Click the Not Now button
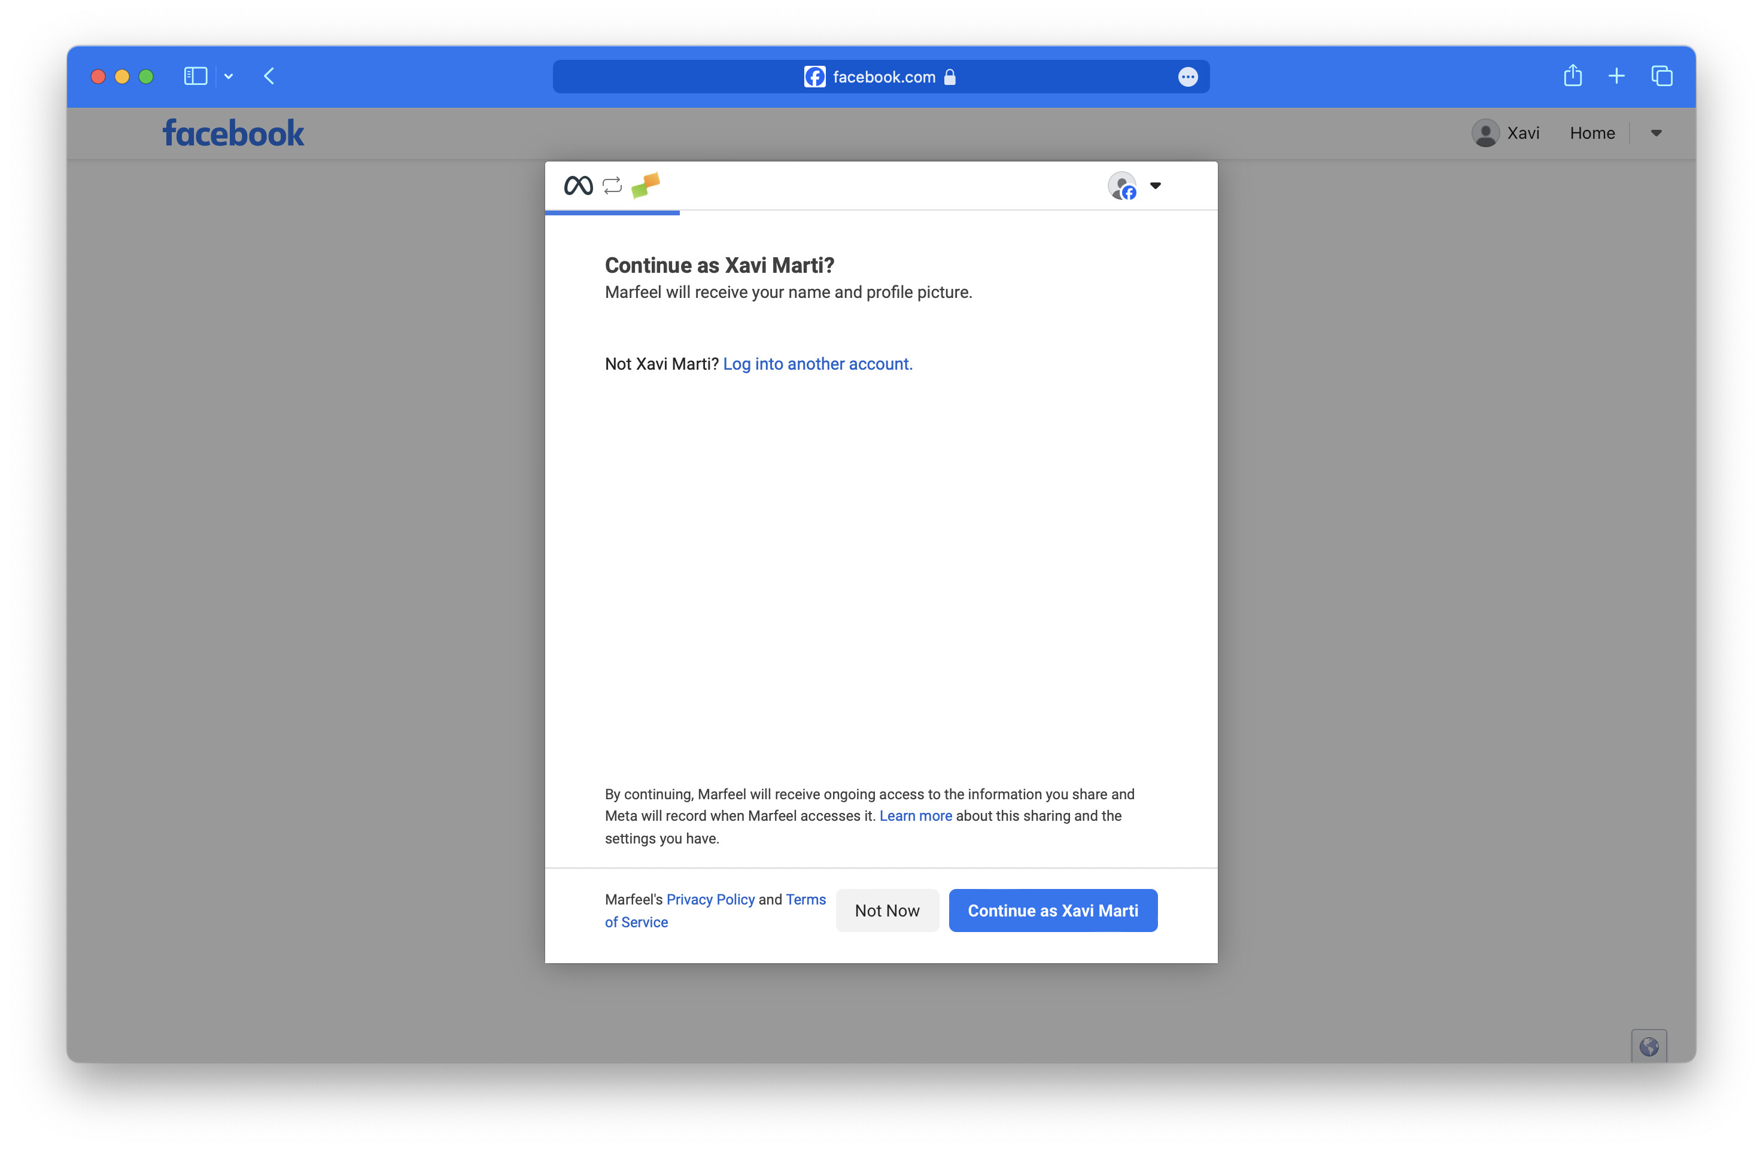This screenshot has height=1151, width=1763. [x=887, y=911]
